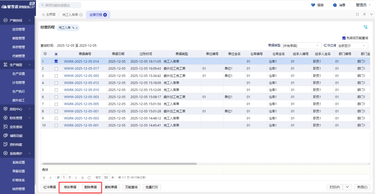Open the 单据类型 dropdown
The height and width of the screenshot is (194, 375).
pos(301,46)
